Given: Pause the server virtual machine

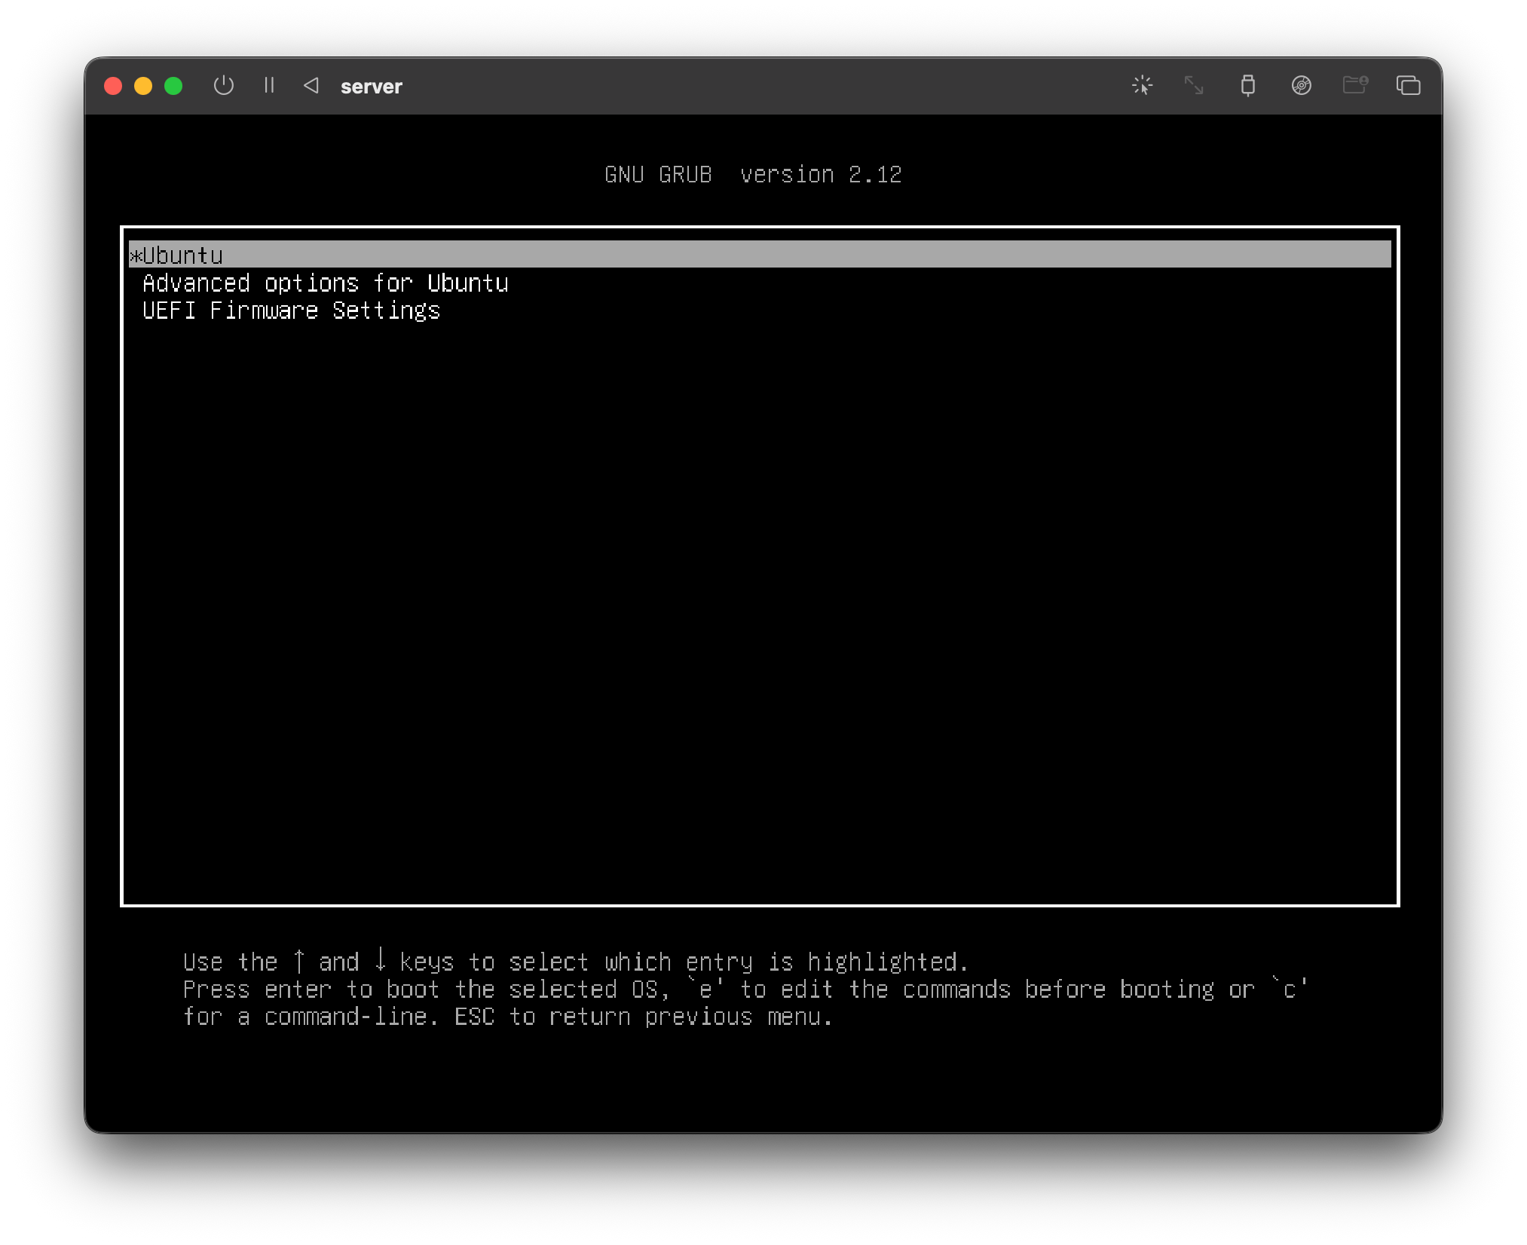Looking at the screenshot, I should tap(269, 86).
